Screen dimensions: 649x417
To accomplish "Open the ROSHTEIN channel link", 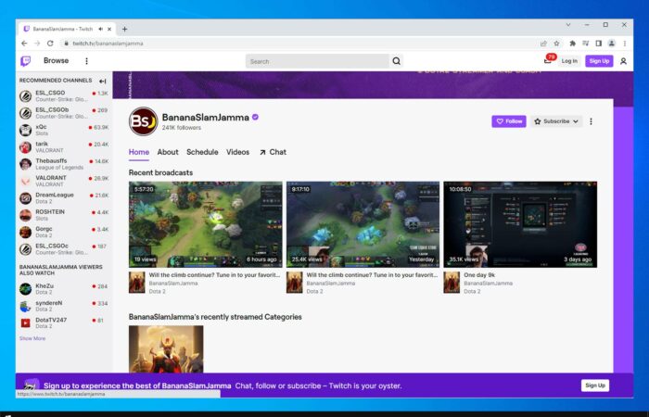I will (x=64, y=215).
